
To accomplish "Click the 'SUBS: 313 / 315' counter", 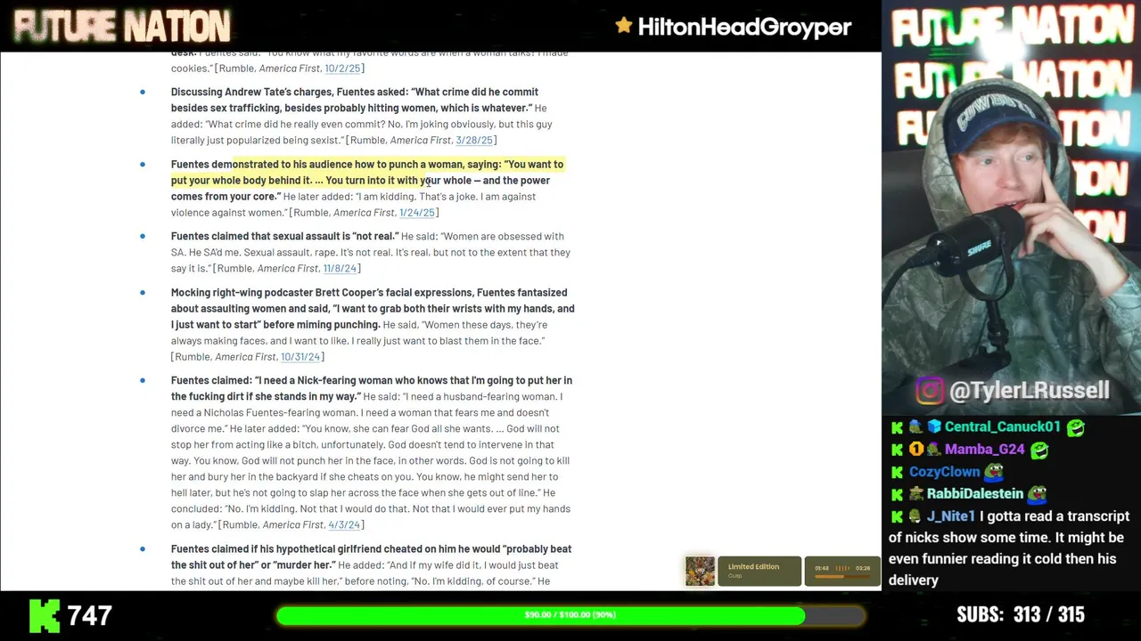I will coord(1021,614).
